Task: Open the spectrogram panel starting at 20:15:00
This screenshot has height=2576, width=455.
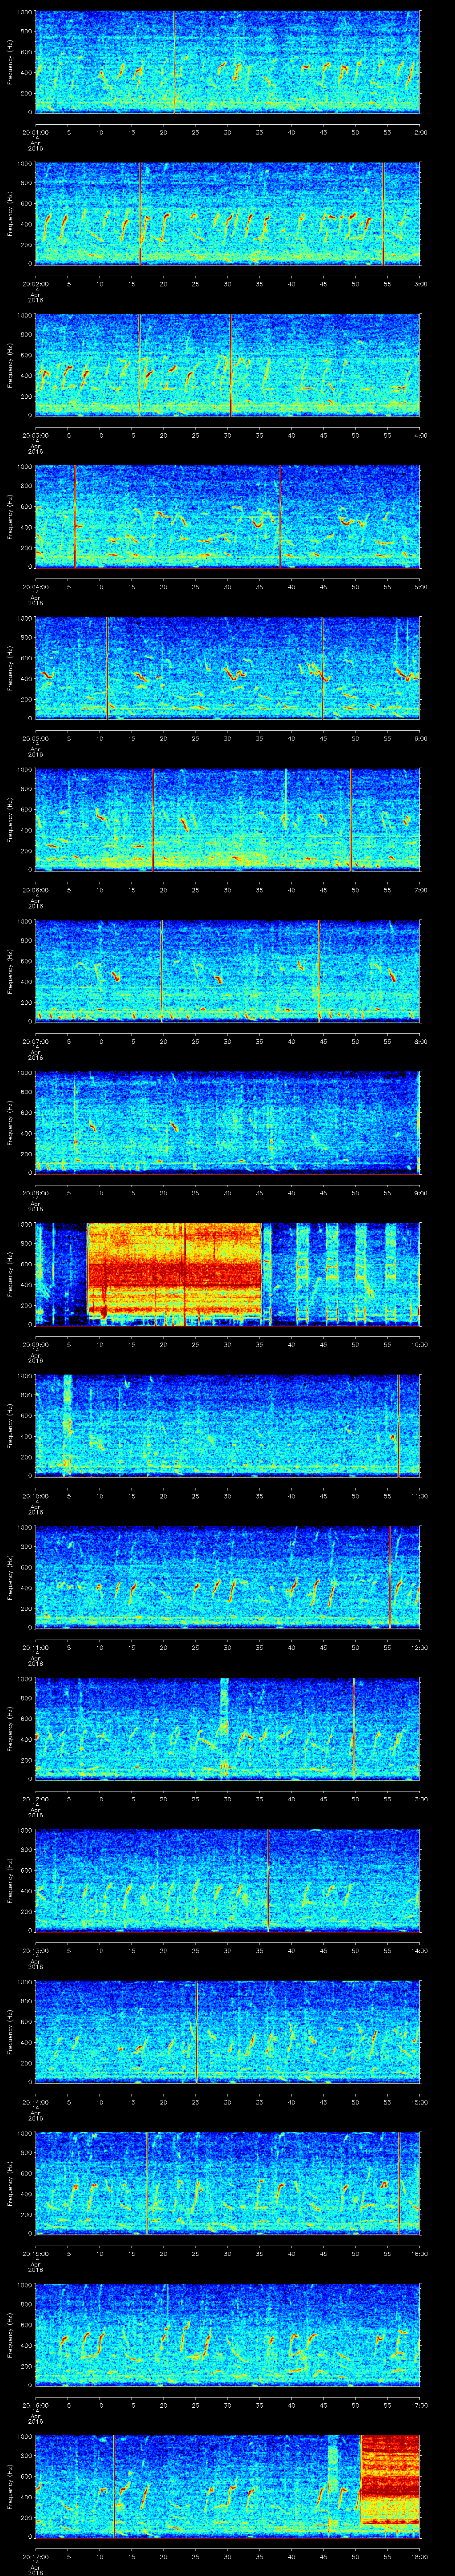Action: click(228, 2182)
